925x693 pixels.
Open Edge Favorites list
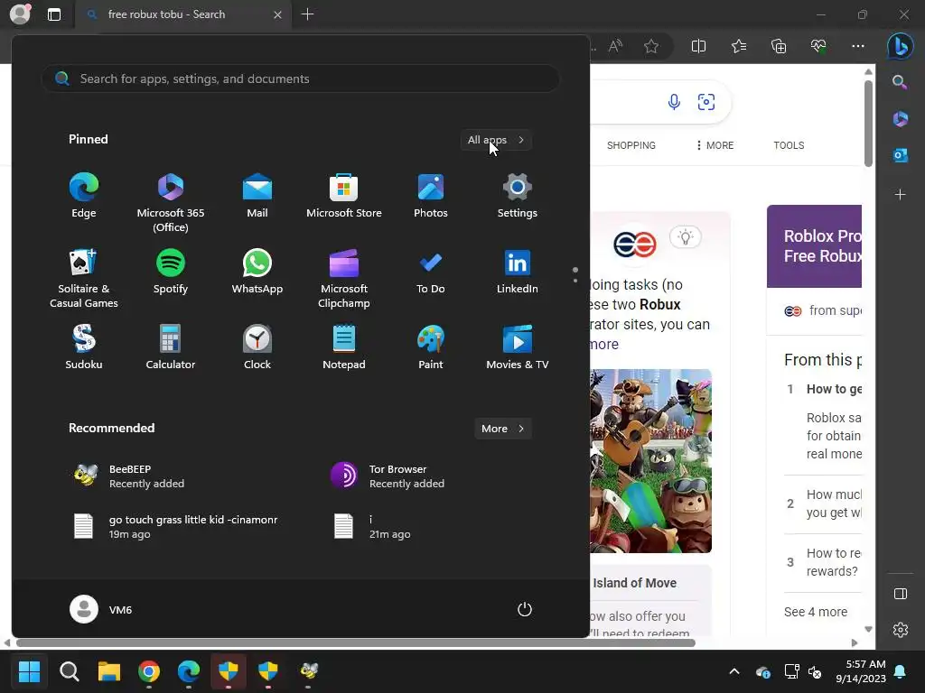[x=739, y=46]
